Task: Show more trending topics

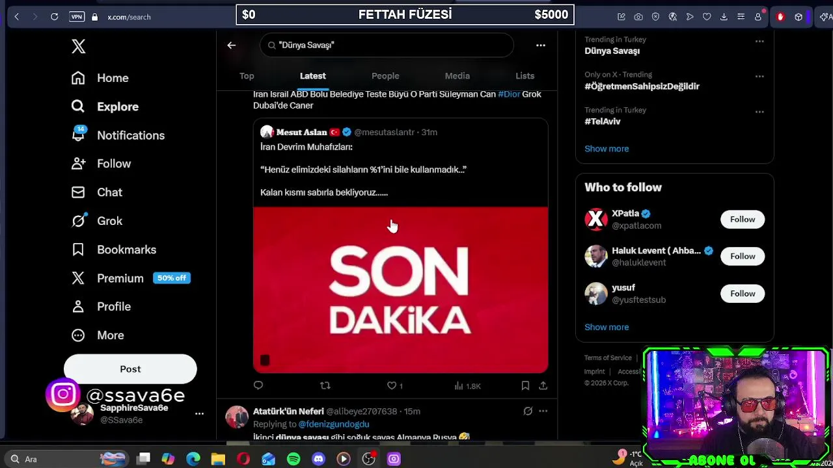Action: click(607, 149)
